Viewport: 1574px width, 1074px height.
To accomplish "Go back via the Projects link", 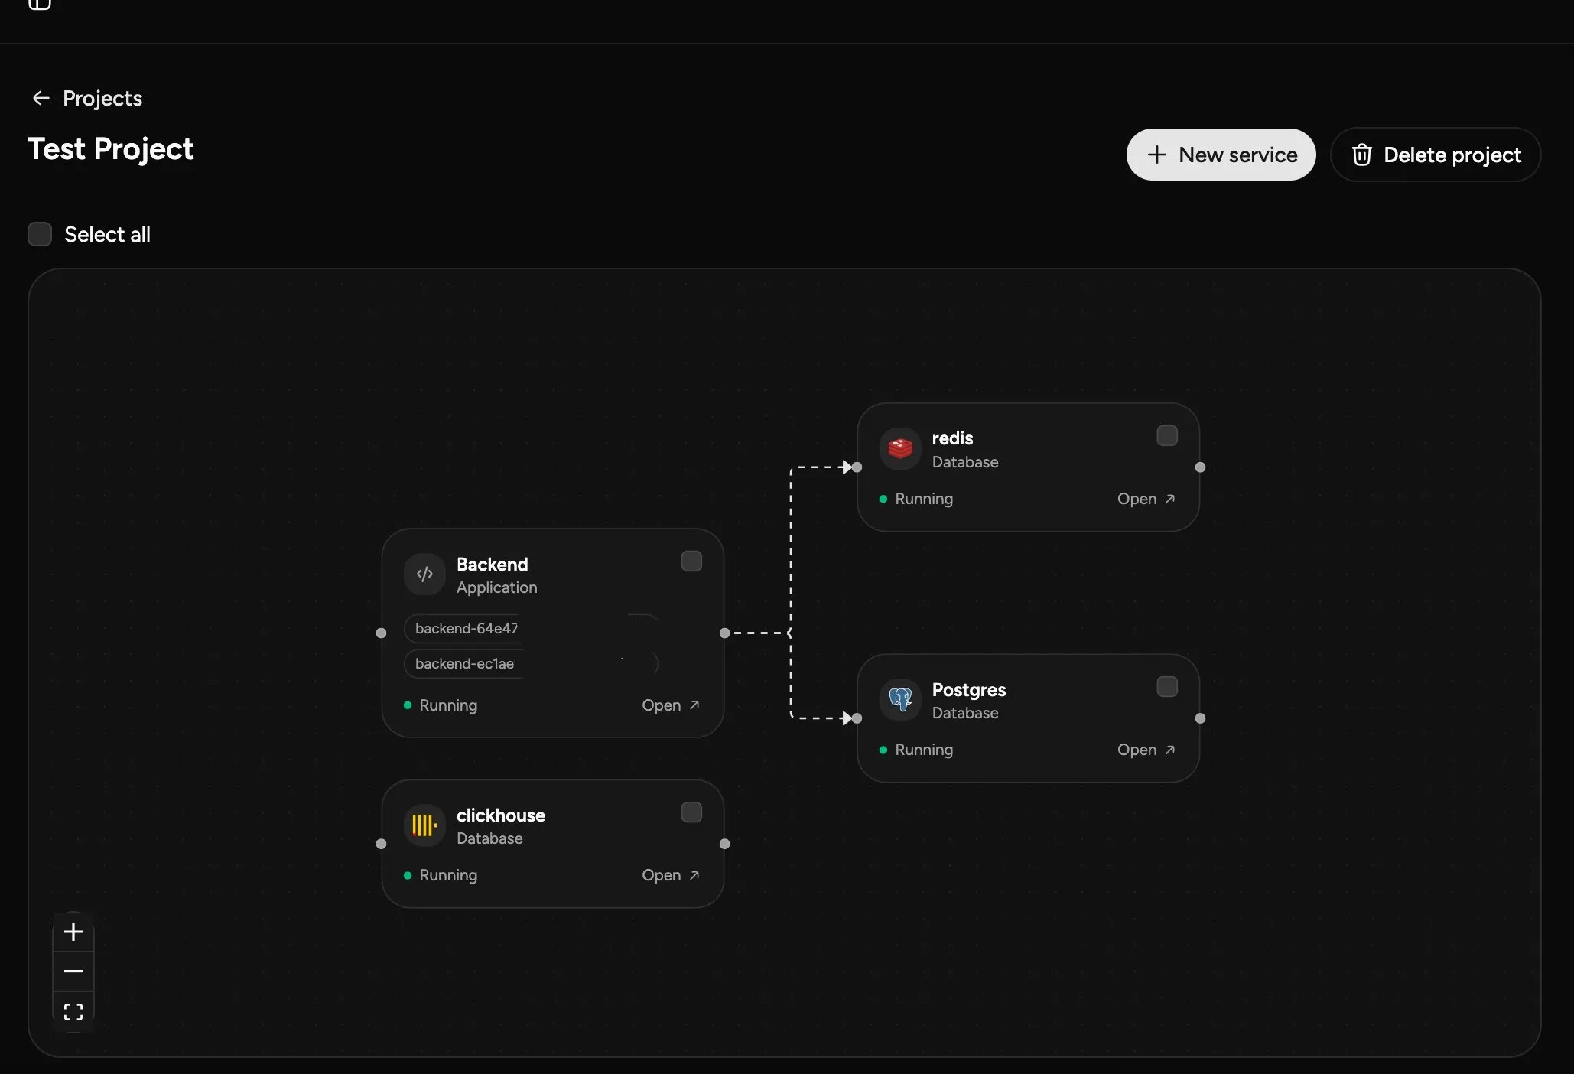I will point(102,98).
